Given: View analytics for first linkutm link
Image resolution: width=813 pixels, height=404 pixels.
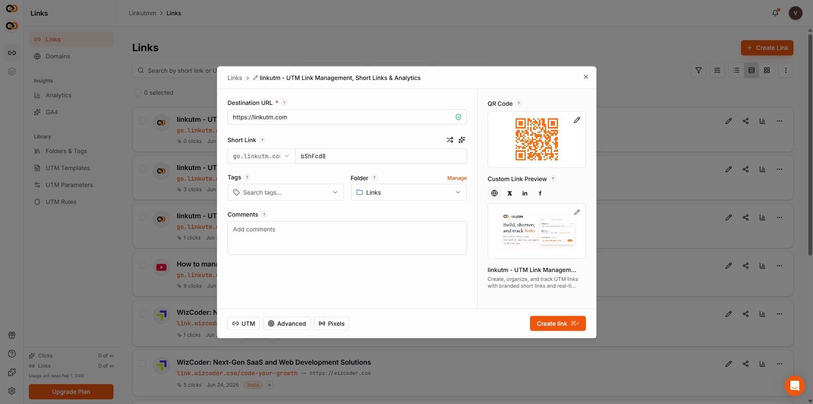Looking at the screenshot, I should click(763, 121).
